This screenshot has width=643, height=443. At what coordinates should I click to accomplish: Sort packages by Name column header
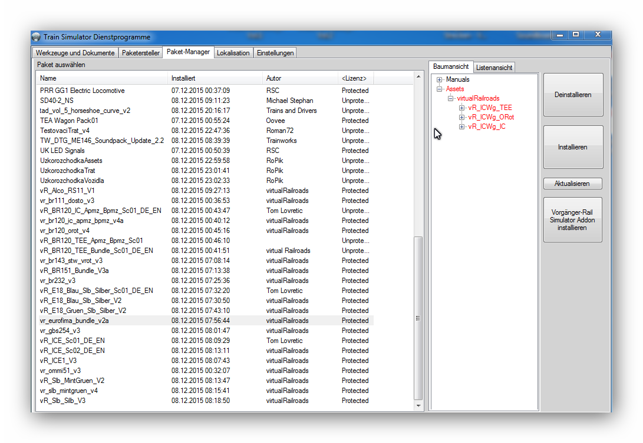(102, 78)
